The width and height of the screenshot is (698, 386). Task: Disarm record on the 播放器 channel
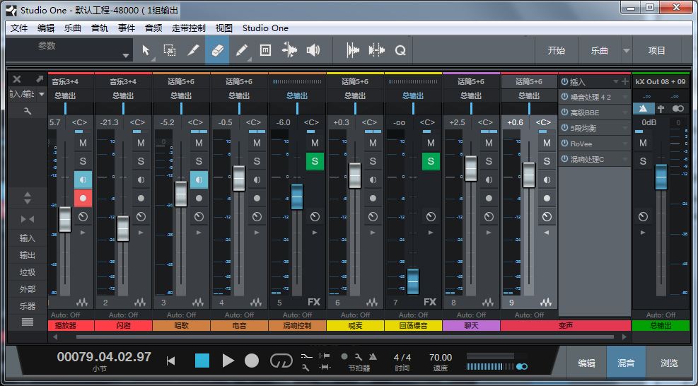[83, 198]
